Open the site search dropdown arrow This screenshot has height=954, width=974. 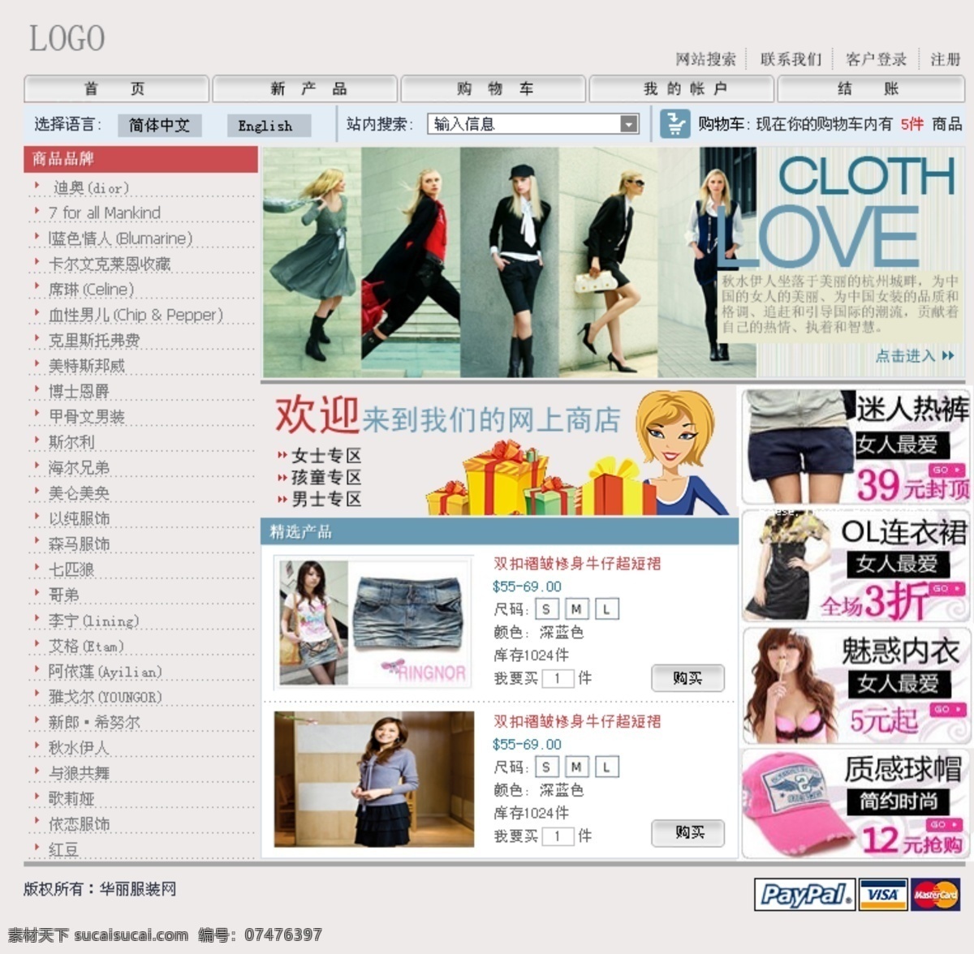[x=629, y=124]
